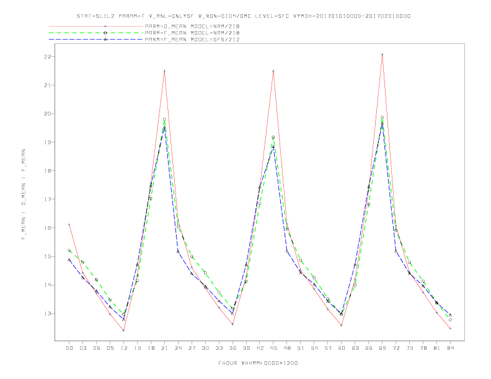Viewport: 491px width, 379px height.
Task: Click x-axis tick label 21
Action: tap(164, 348)
